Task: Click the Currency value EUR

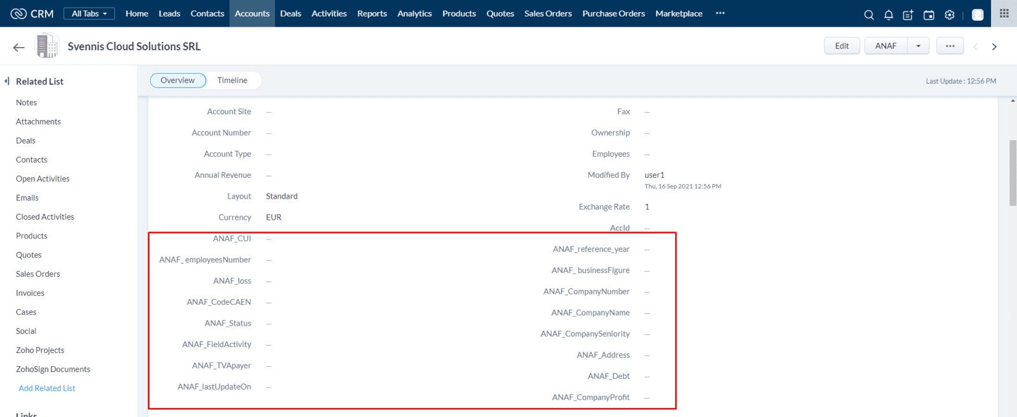Action: coord(274,217)
